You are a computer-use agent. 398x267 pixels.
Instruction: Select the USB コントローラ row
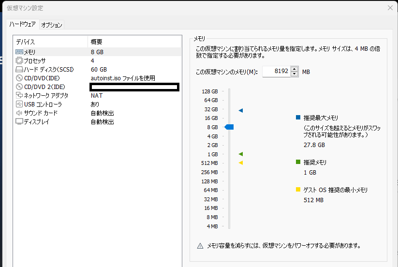click(98, 104)
